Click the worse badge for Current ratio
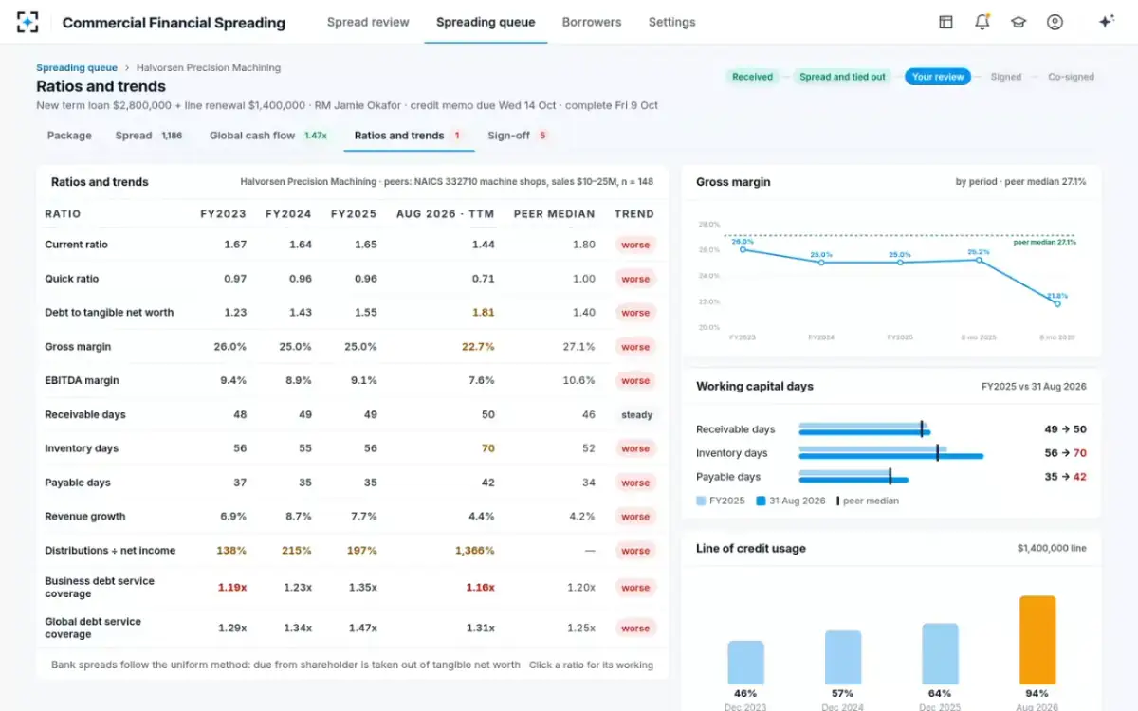 (x=635, y=245)
